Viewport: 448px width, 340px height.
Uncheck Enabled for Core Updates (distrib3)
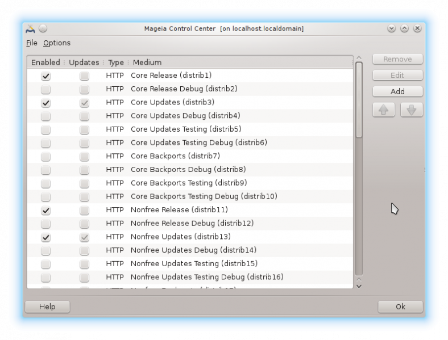[x=45, y=103]
